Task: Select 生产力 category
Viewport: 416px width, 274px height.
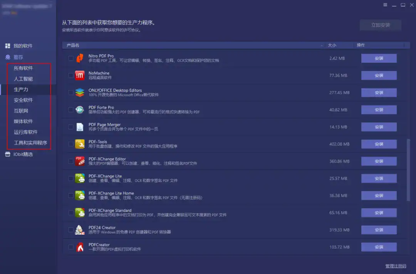Action: point(21,89)
